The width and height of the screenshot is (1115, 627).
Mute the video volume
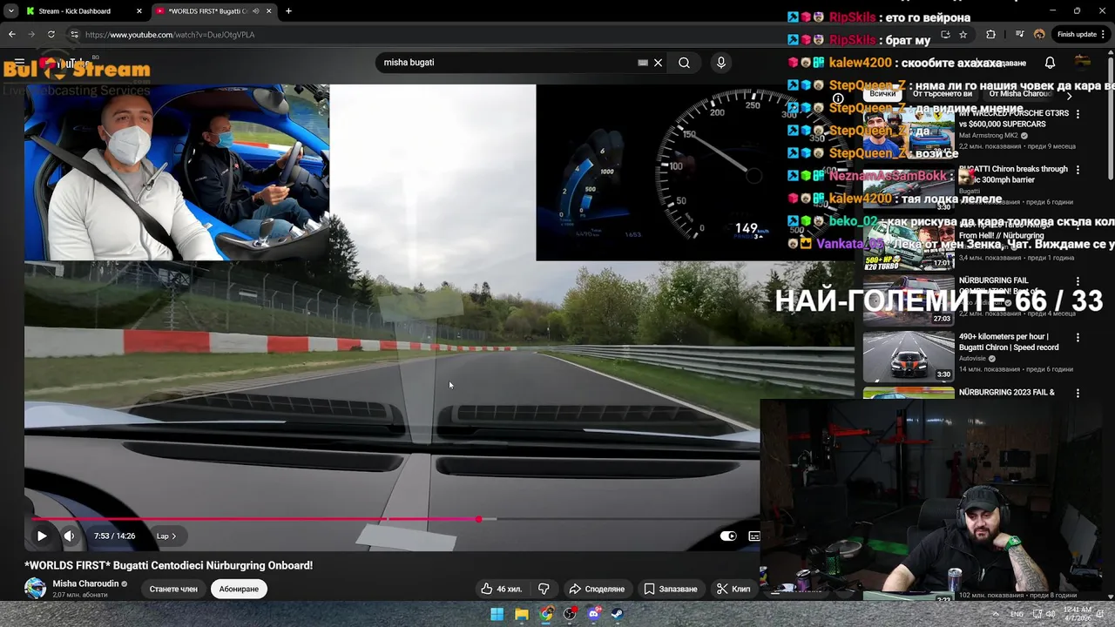pyautogui.click(x=70, y=536)
